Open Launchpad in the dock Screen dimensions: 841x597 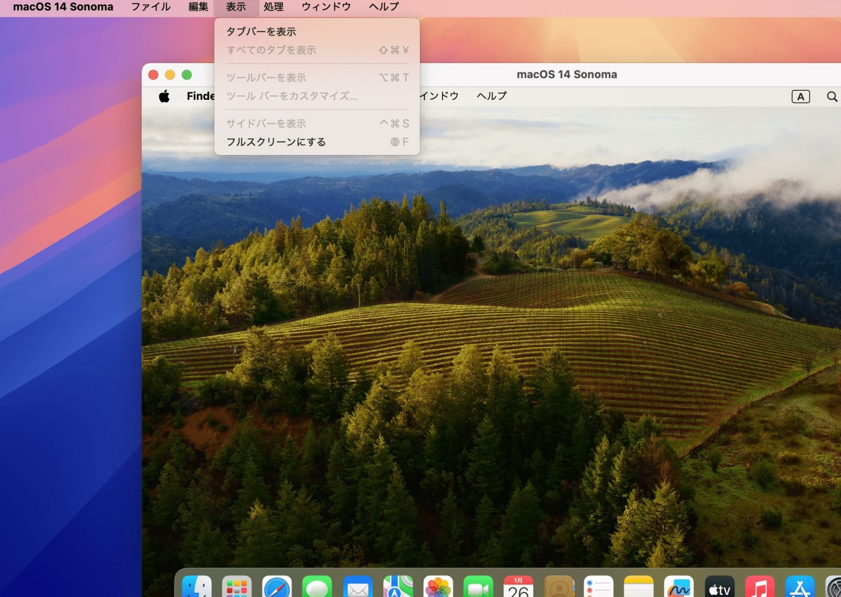point(237,586)
